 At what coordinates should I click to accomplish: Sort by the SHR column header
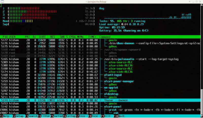click(x=62, y=37)
